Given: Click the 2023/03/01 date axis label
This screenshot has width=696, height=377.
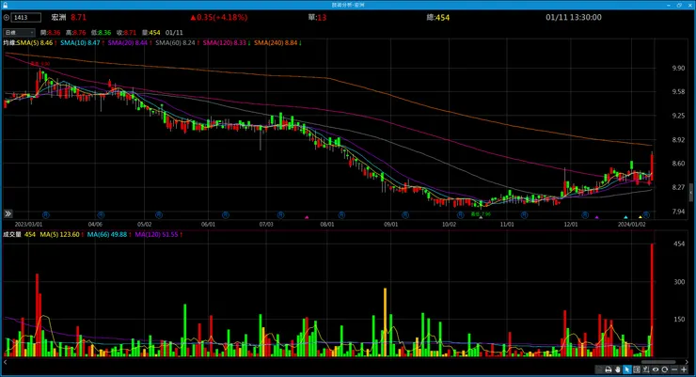Looking at the screenshot, I should click(x=29, y=225).
